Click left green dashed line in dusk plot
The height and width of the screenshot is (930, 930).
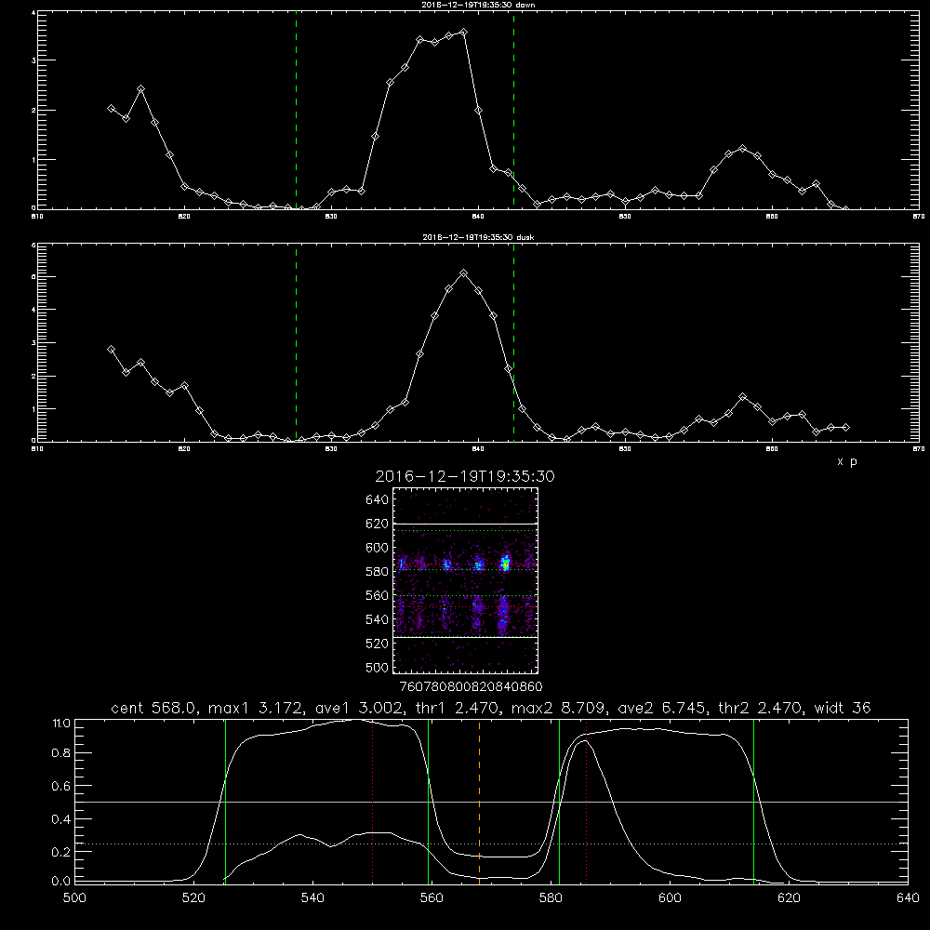pyautogui.click(x=296, y=342)
